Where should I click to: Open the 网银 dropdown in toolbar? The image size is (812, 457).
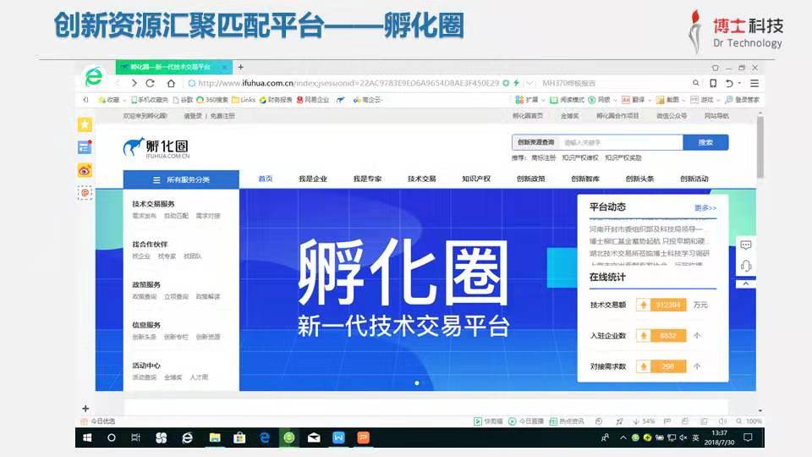(603, 100)
